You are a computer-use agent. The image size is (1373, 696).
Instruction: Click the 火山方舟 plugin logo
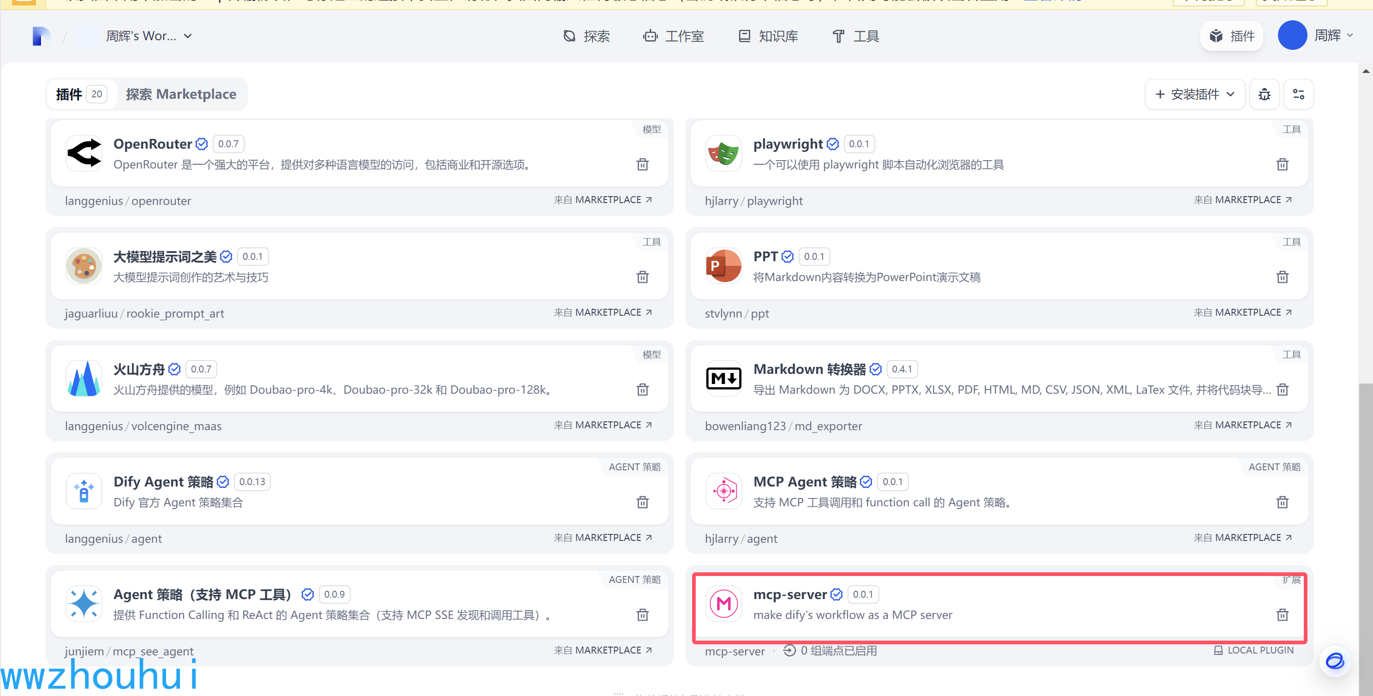84,378
